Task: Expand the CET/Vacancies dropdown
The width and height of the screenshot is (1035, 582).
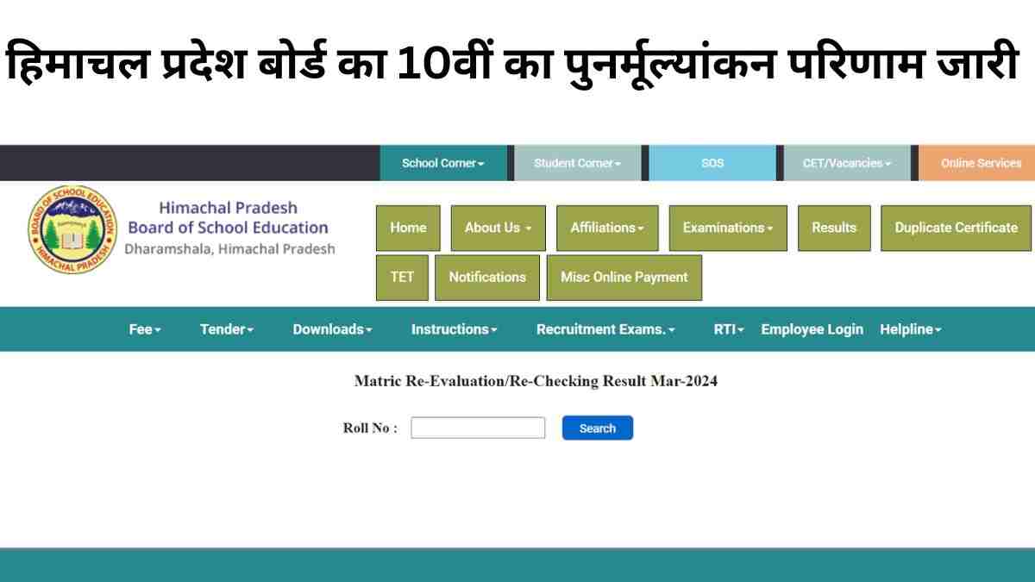Action: pos(847,163)
